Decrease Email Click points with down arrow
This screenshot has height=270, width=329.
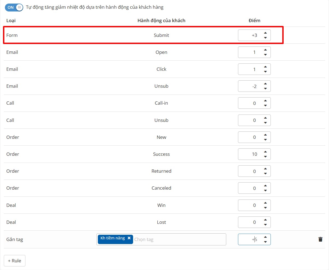coord(265,72)
